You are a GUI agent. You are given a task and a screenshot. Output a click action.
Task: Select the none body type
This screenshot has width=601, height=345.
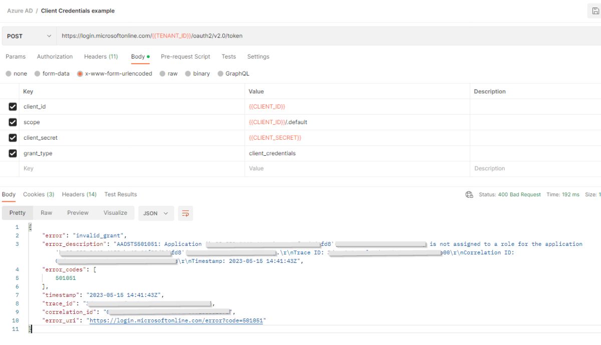coord(17,74)
